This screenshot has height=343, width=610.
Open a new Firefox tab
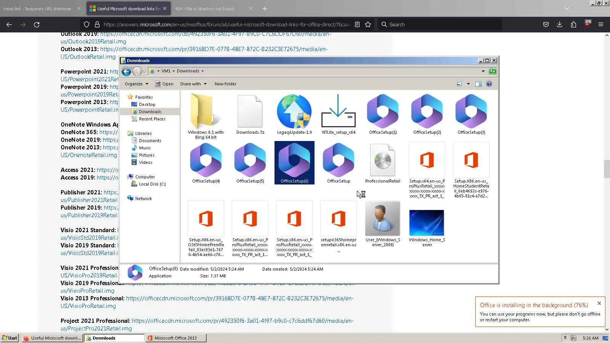(x=265, y=8)
